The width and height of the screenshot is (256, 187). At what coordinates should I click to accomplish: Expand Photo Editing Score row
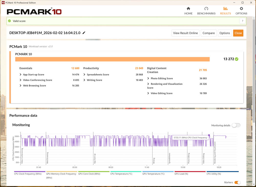pyautogui.click(x=148, y=79)
